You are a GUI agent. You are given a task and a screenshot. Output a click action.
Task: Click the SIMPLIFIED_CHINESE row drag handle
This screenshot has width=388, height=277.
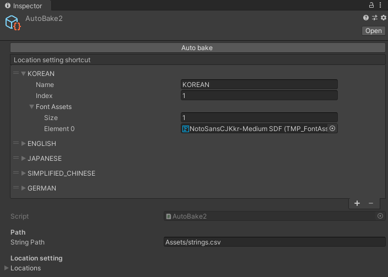click(16, 172)
